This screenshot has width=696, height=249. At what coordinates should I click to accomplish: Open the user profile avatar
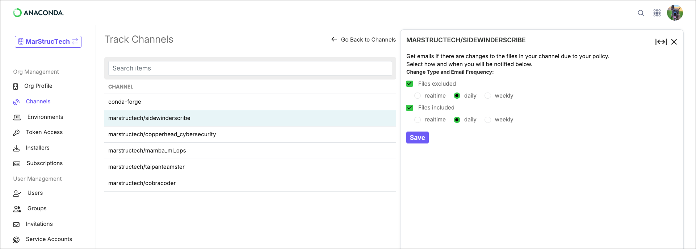[675, 13]
